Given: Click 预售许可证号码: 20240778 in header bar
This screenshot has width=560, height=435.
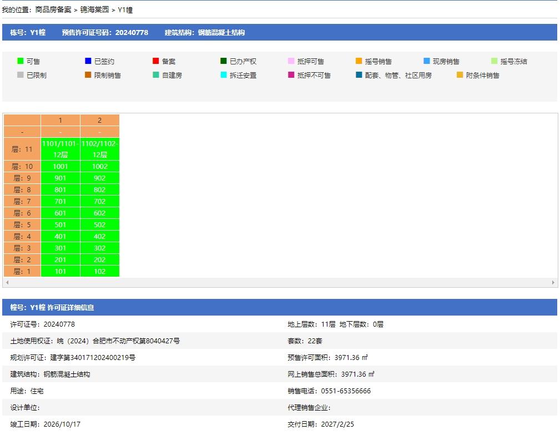Looking at the screenshot, I should [105, 33].
